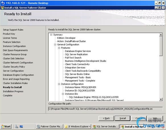This screenshot has width=166, height=130.
Task: Select SQL Database Engine: MSSQL10.SQL2K8CLUSTER row
Action: (94, 97)
